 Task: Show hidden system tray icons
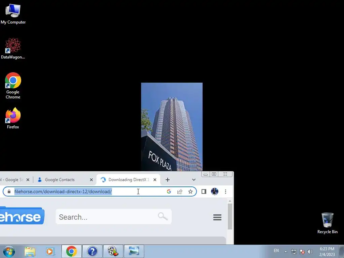click(x=286, y=252)
